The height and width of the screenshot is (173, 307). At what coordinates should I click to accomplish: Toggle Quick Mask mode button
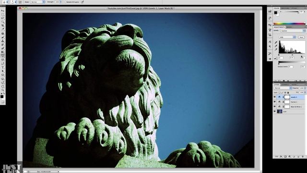tap(3, 102)
